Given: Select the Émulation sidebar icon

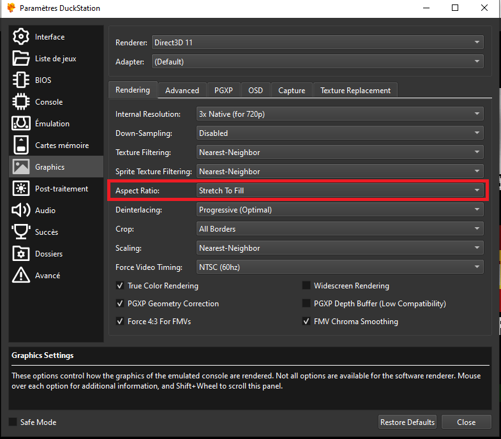Looking at the screenshot, I should click(x=21, y=124).
